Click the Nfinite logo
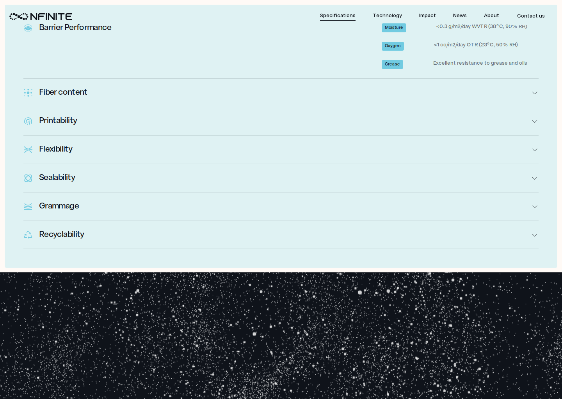The height and width of the screenshot is (399, 562). [x=41, y=16]
